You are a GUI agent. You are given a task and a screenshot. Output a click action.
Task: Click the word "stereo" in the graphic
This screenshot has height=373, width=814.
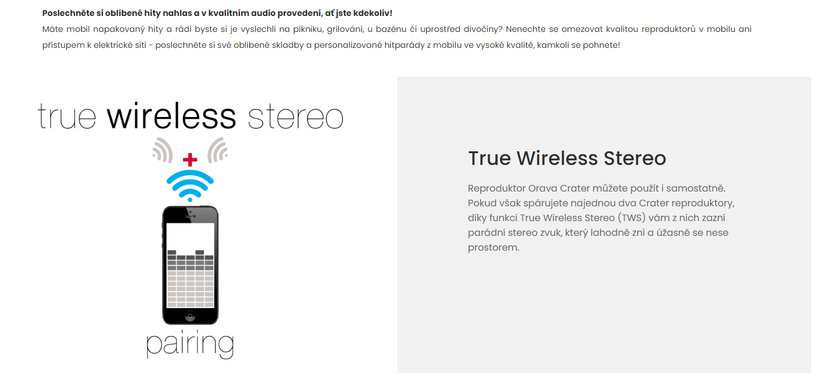296,118
